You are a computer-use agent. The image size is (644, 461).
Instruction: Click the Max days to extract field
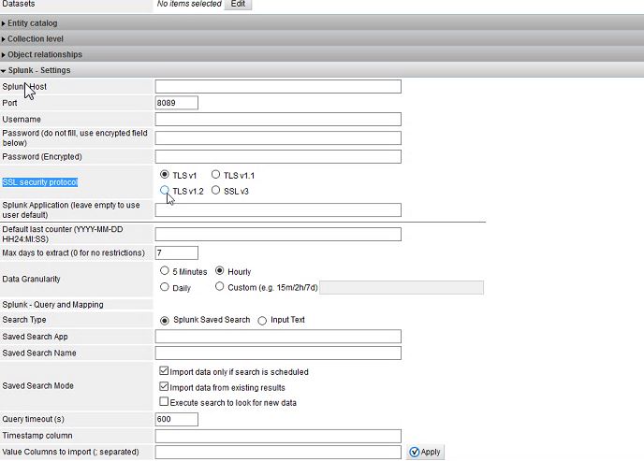click(x=177, y=253)
